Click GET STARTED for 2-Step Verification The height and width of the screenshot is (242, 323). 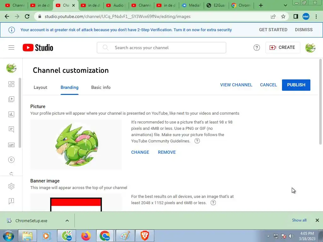pos(273,30)
